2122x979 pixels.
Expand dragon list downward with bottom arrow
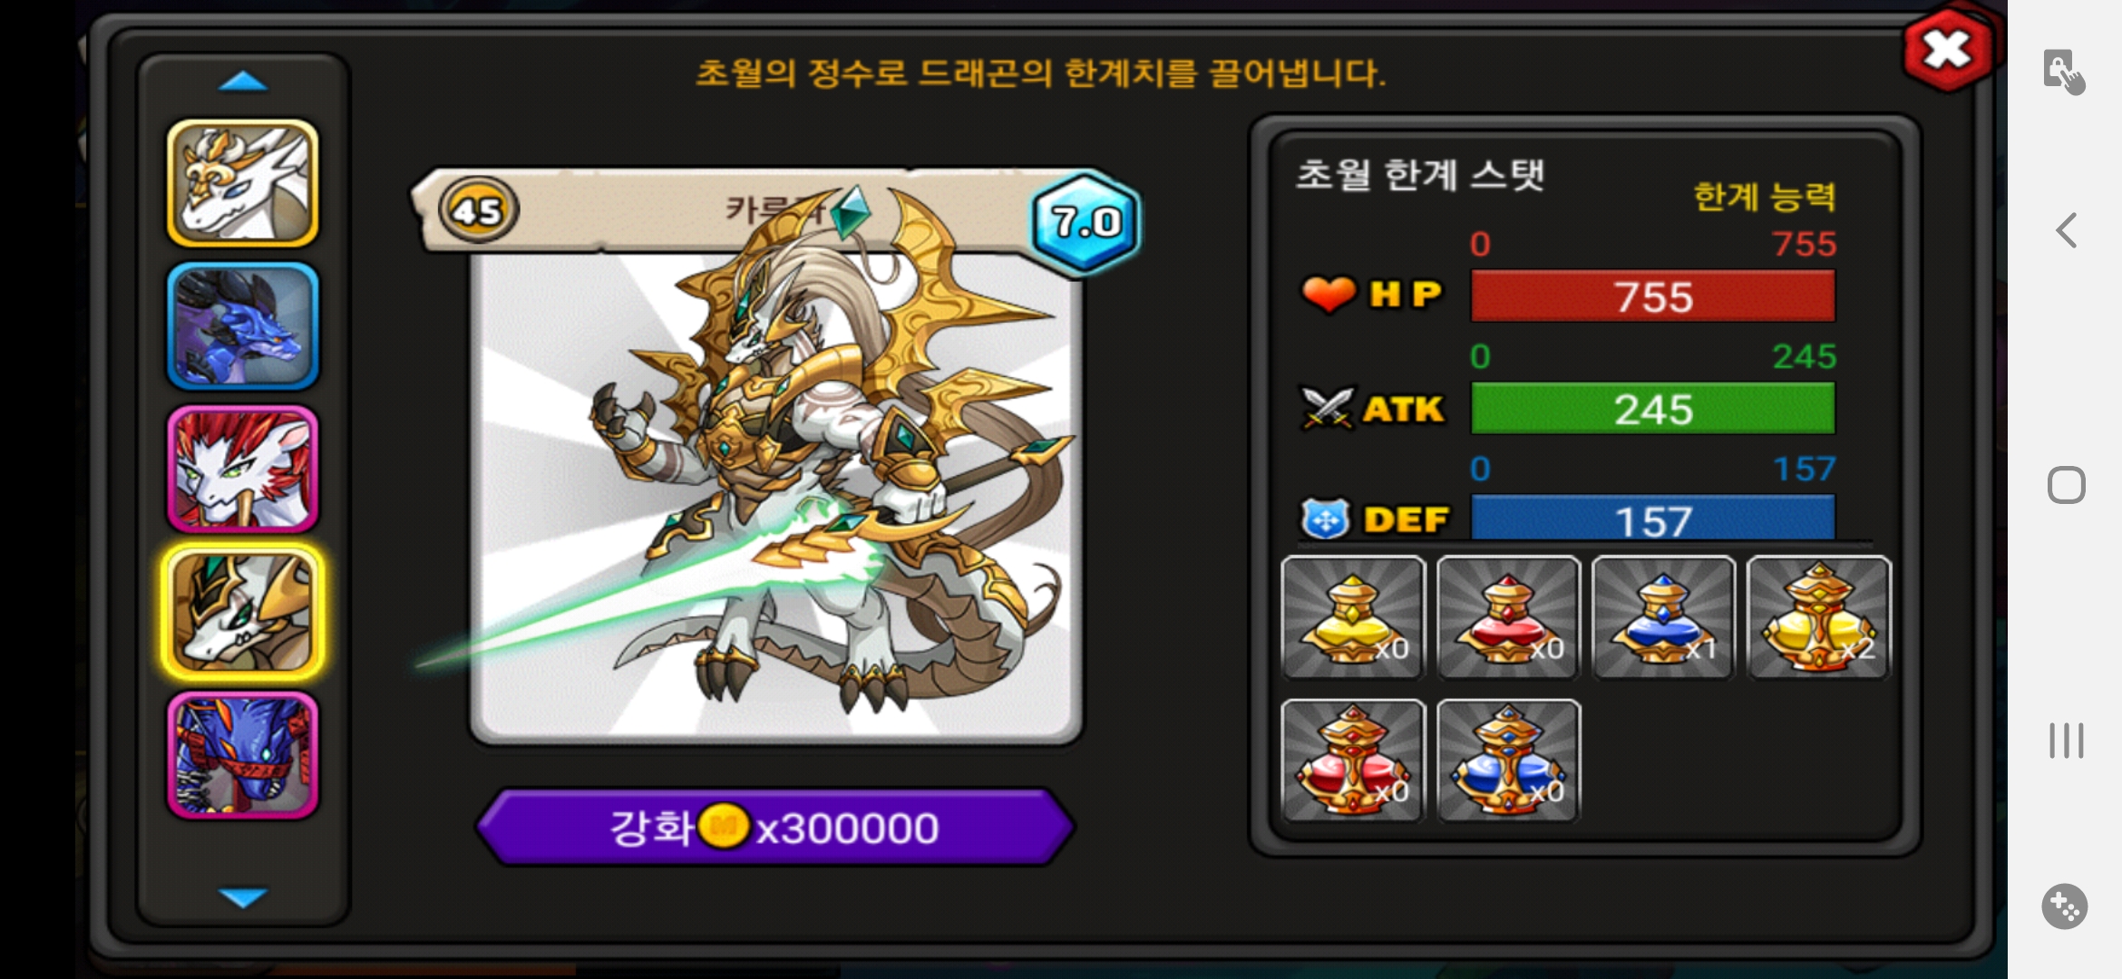(243, 897)
